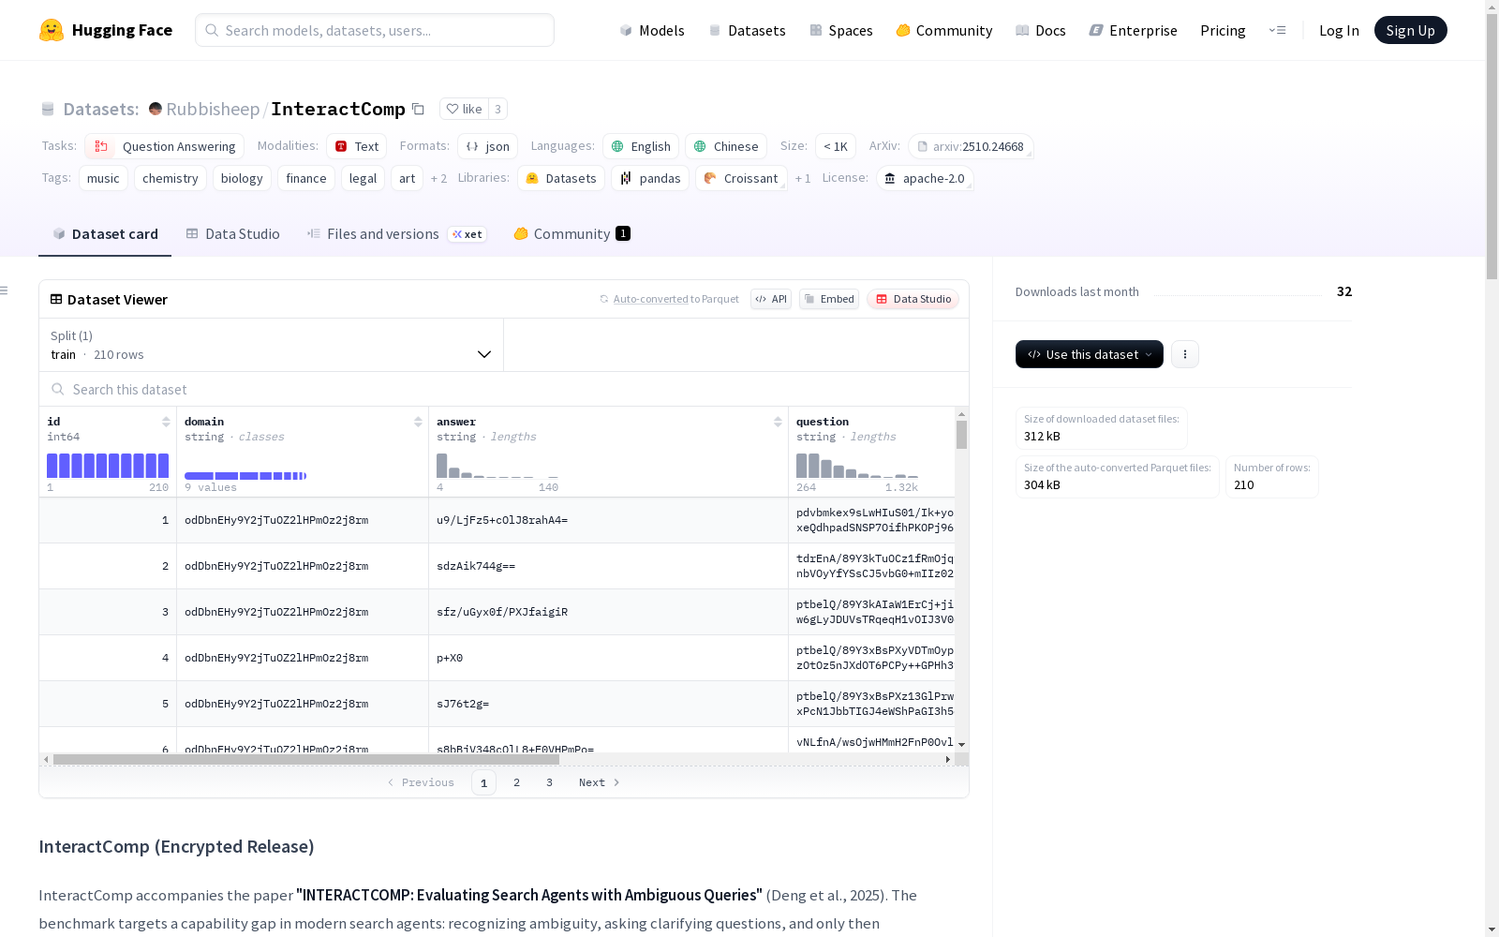Select the json format tag
Viewport: 1499px width, 937px height.
tap(488, 146)
